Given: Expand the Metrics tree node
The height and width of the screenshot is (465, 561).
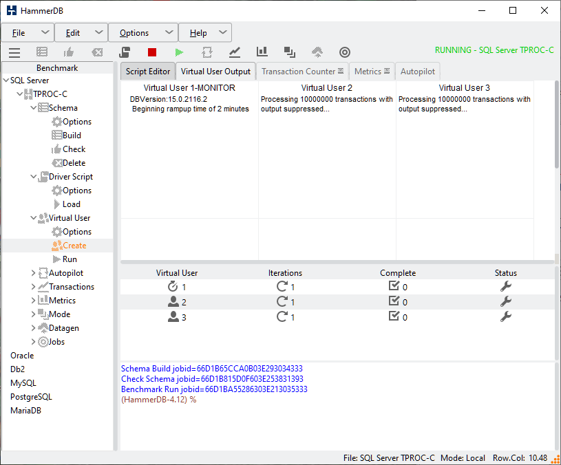Looking at the screenshot, I should pyautogui.click(x=34, y=300).
